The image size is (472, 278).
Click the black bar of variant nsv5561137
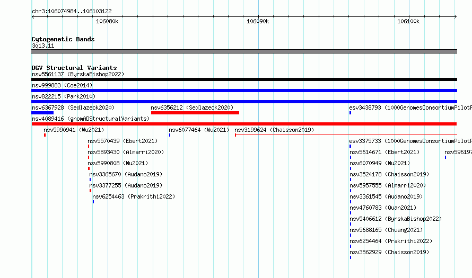[x=244, y=79]
